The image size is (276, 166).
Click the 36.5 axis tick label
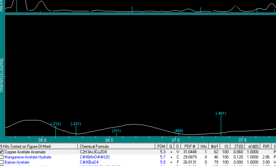click(x=109, y=140)
